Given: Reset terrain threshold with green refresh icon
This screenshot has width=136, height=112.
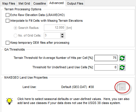Looking at the screenshot, I should coord(122,58).
